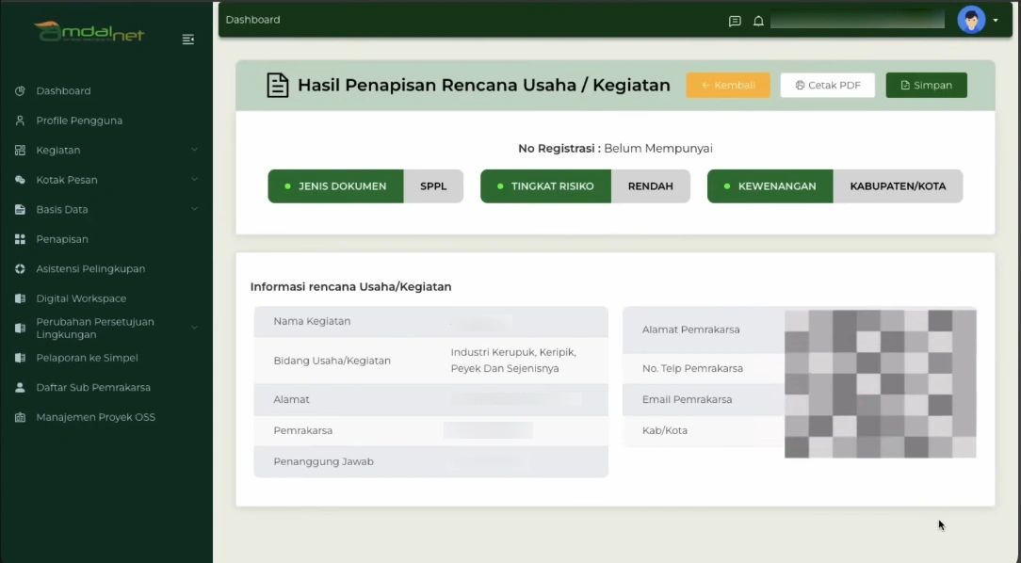Open the chat messages icon in top bar
The width and height of the screenshot is (1021, 563).
(x=734, y=20)
